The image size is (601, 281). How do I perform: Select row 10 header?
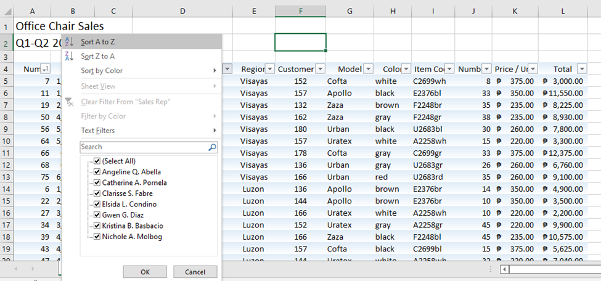(6, 141)
